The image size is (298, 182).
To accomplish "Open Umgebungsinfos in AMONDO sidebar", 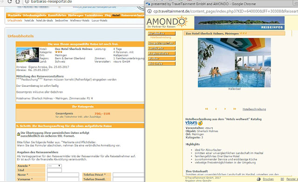I will pos(162,43).
